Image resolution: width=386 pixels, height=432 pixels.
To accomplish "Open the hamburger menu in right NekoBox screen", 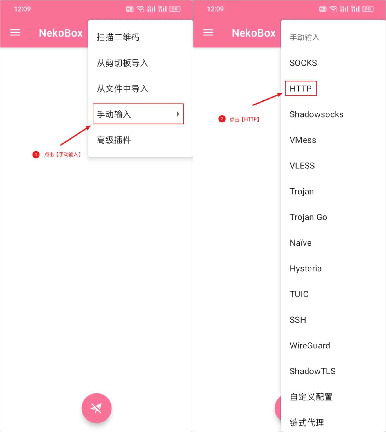I will 208,33.
